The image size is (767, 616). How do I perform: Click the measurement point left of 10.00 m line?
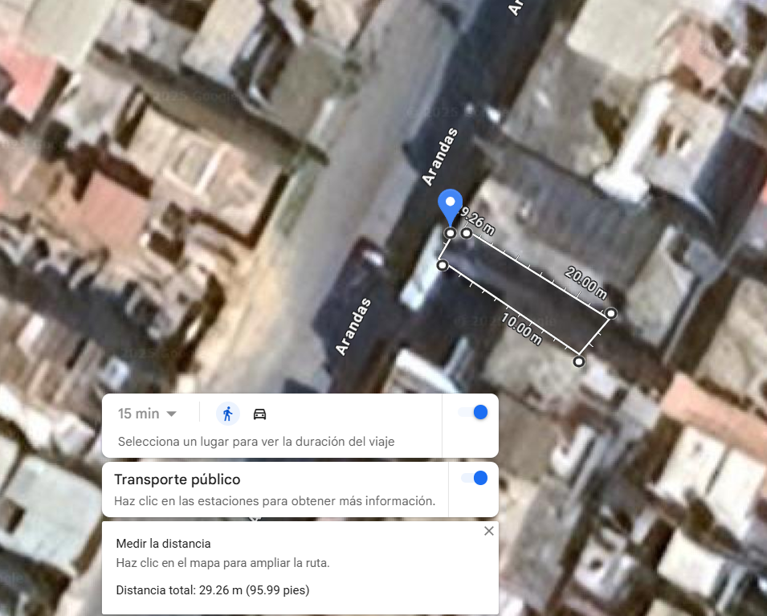(x=443, y=265)
